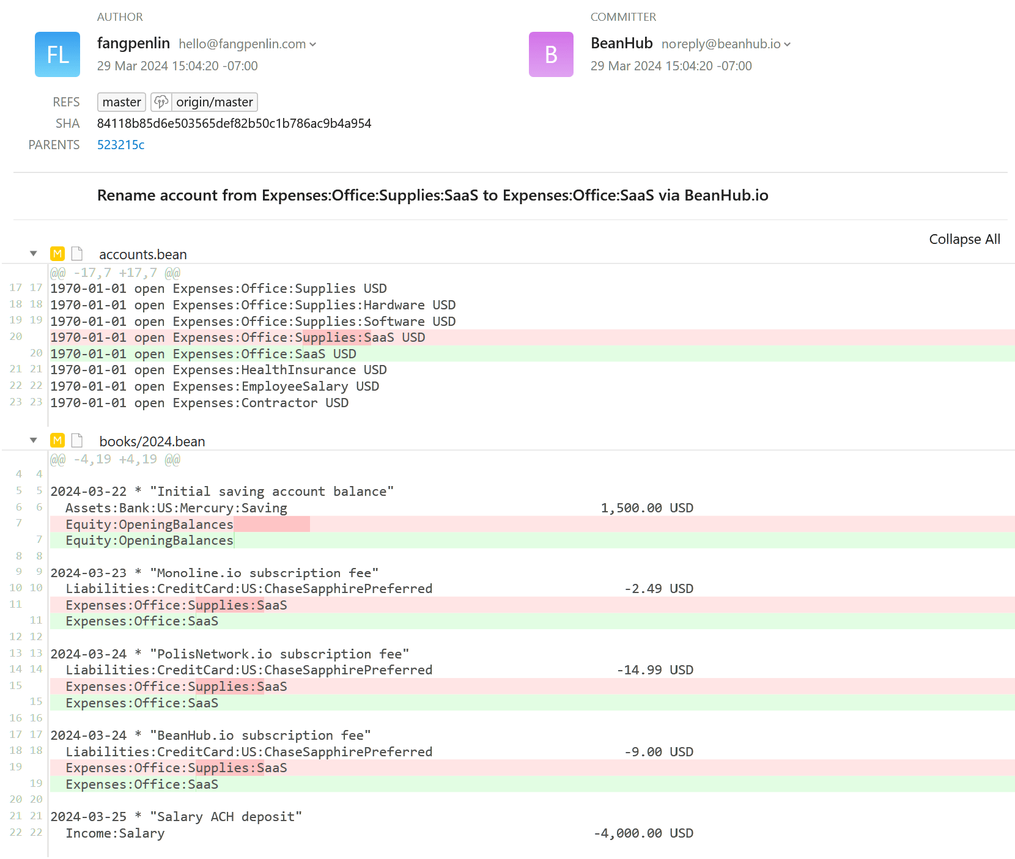The image size is (1015, 859).
Task: Click the removed Supplies:SaaS line in accounts.bean
Action: point(237,337)
